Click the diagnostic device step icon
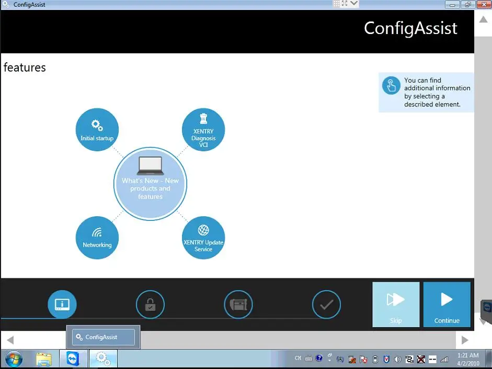Viewport: 492px width, 369px height. [x=238, y=305]
